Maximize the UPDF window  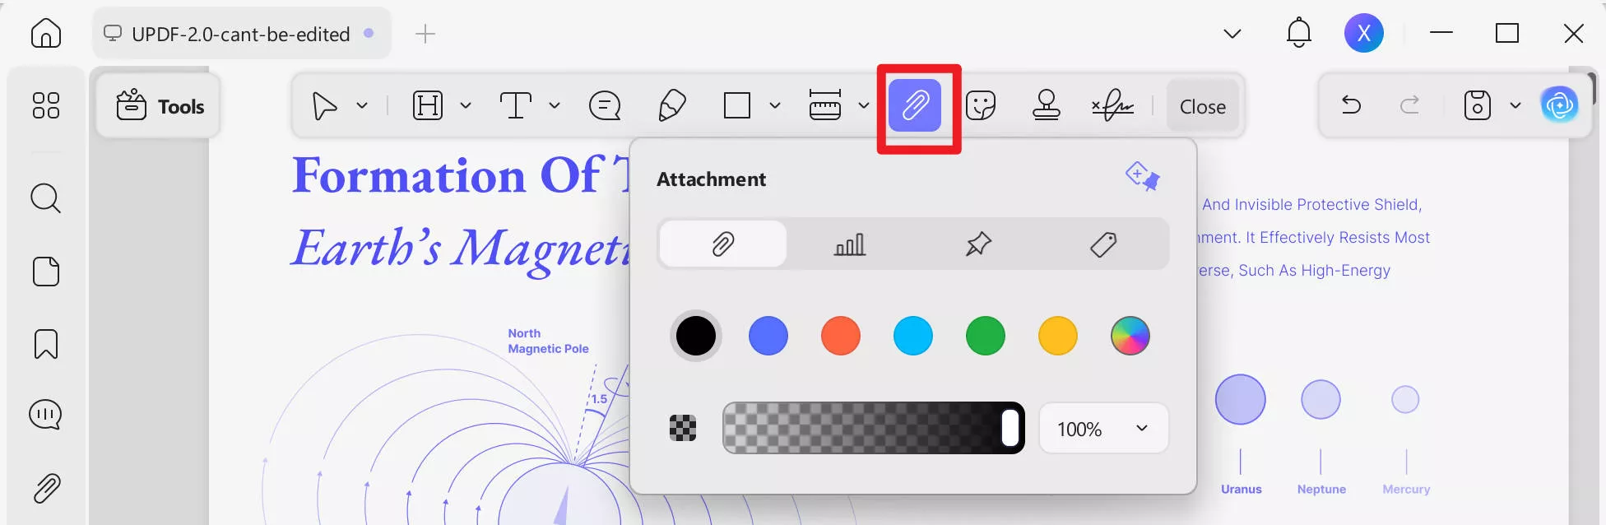point(1507,33)
